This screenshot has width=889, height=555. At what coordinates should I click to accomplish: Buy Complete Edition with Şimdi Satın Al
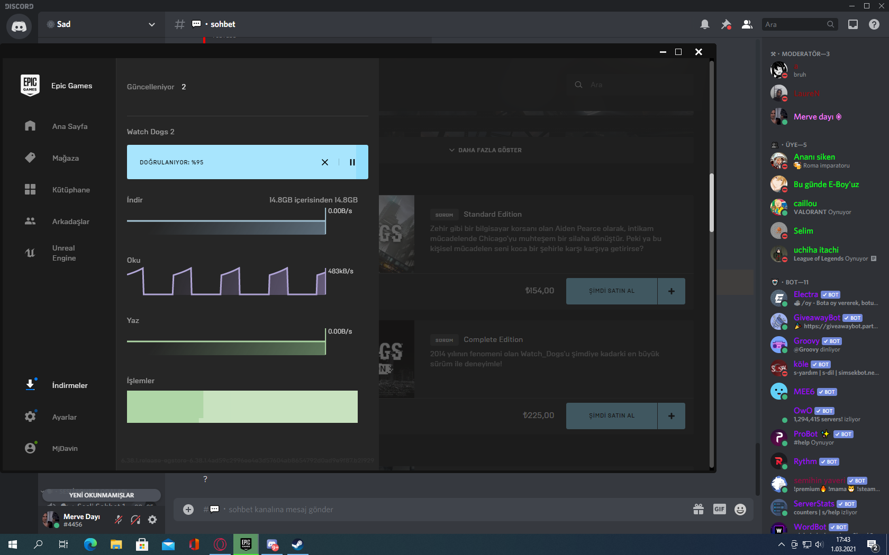(x=612, y=416)
